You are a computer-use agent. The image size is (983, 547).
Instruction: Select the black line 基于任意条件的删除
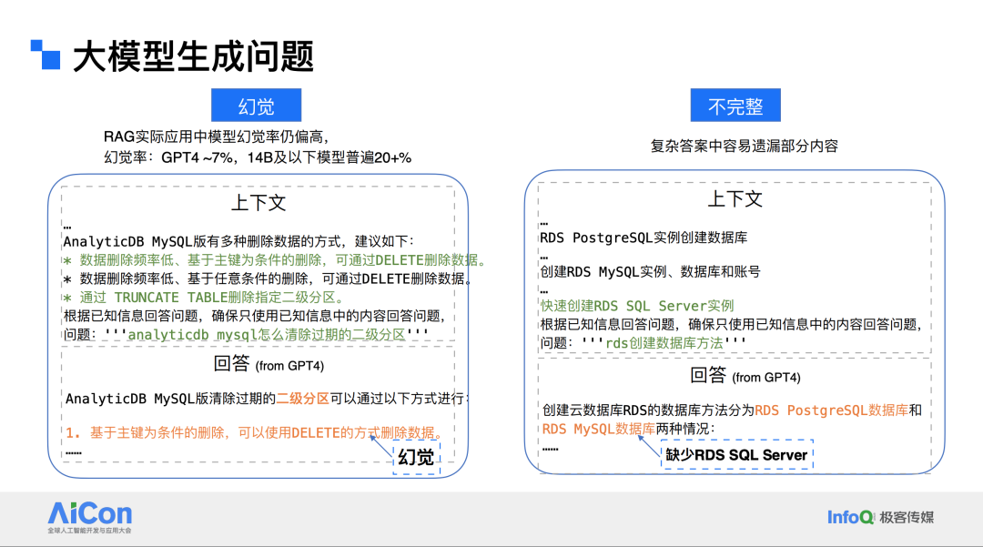pyautogui.click(x=268, y=279)
